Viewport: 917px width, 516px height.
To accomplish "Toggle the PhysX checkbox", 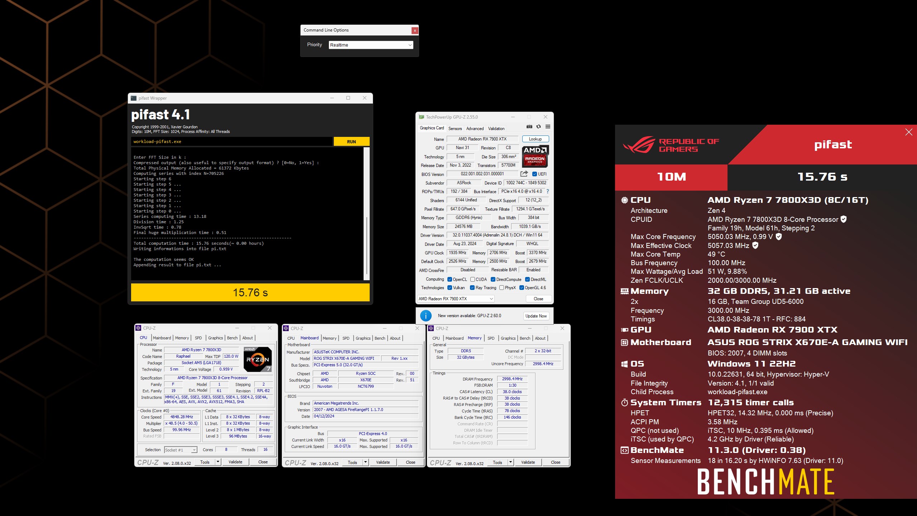I will pyautogui.click(x=501, y=288).
